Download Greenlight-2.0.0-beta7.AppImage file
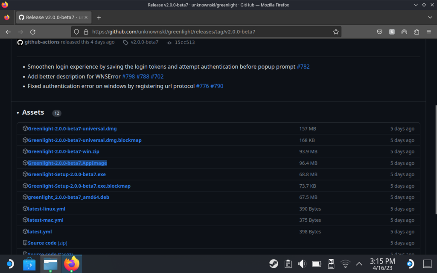Image resolution: width=437 pixels, height=273 pixels. [67, 163]
